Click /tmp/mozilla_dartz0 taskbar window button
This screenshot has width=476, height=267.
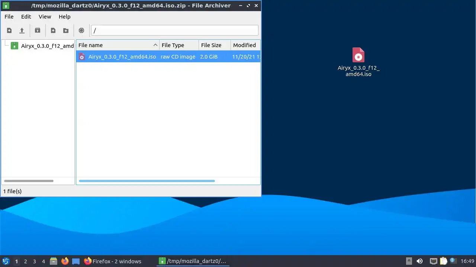[193, 261]
